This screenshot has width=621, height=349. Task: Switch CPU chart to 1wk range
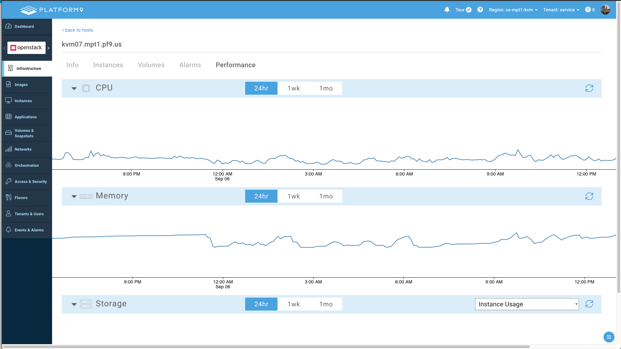click(x=294, y=88)
